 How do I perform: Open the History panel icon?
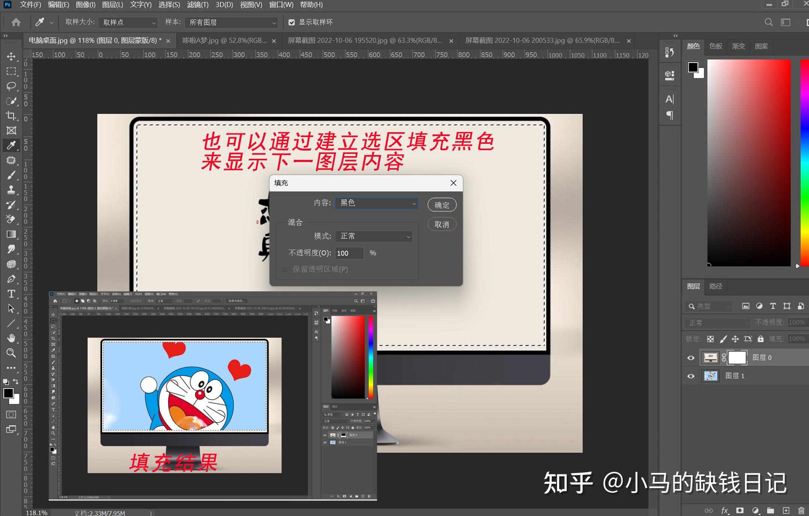[x=670, y=52]
